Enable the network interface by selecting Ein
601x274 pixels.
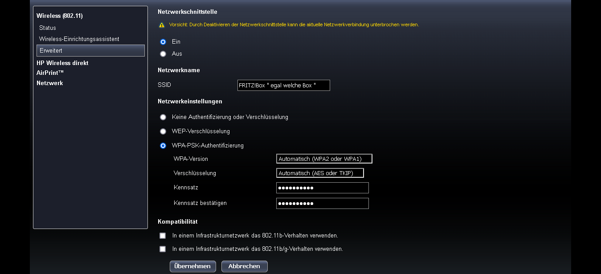(x=163, y=41)
